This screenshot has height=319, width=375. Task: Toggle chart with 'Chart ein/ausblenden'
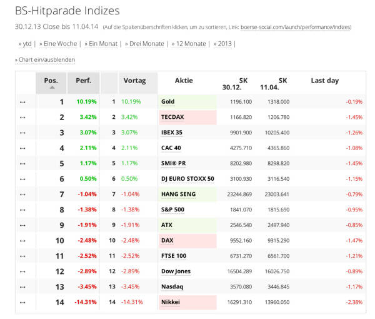click(46, 59)
